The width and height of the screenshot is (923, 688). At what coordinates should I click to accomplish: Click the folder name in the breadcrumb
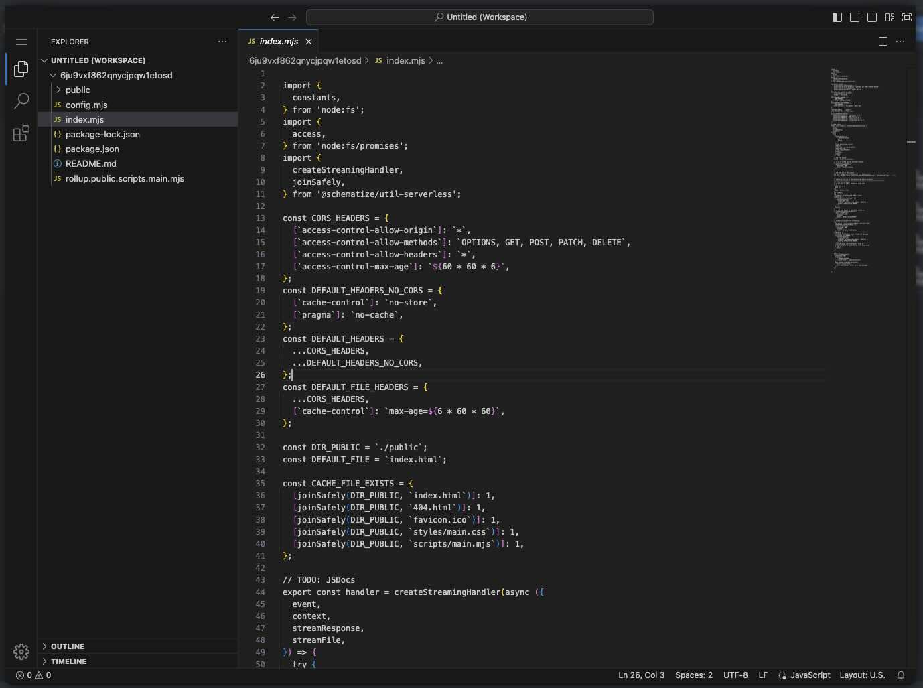click(x=305, y=60)
